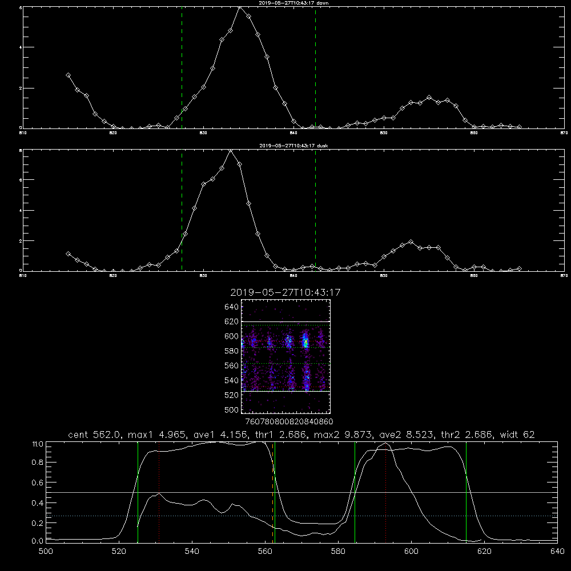Select the 'ave2 8.523' value in stats line
Viewport: 571px width, 571px height.
pyautogui.click(x=407, y=435)
